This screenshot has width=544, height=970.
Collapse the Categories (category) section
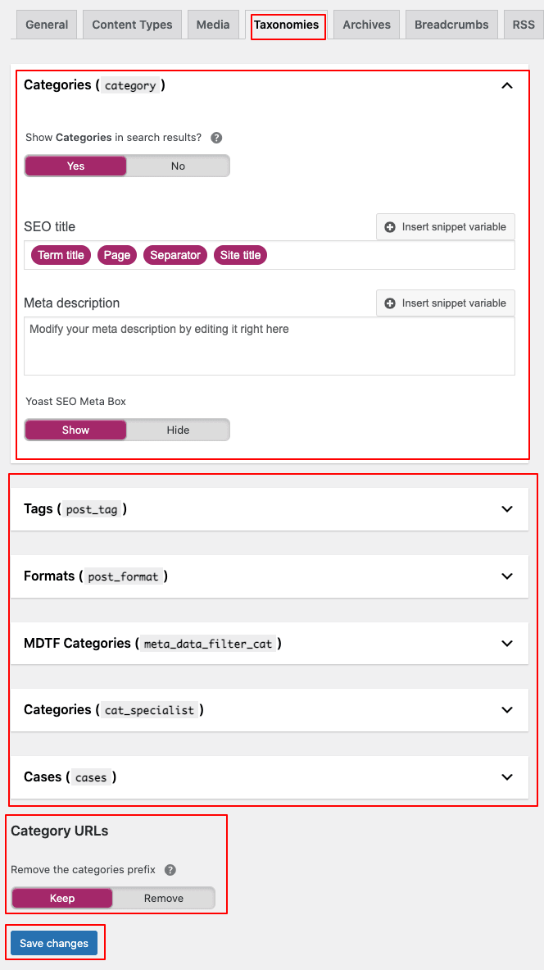click(507, 85)
